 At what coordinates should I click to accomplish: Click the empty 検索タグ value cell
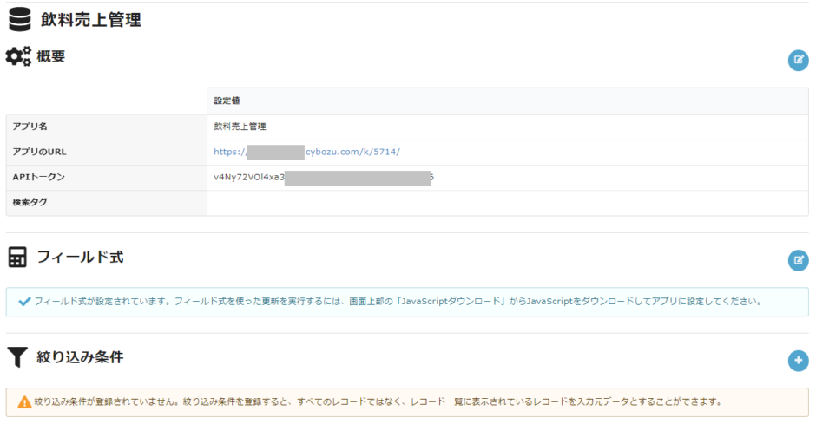[507, 203]
